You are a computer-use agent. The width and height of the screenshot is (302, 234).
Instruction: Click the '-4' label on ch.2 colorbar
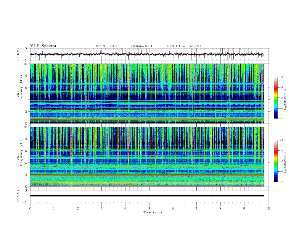[x=281, y=151]
